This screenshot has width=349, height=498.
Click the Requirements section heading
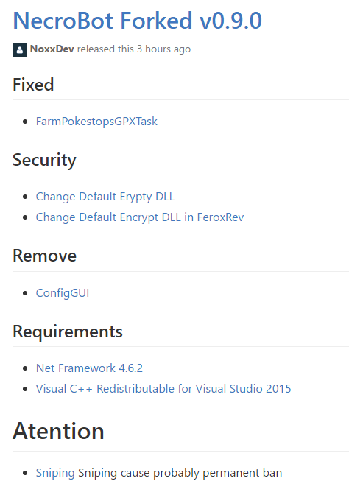[68, 332]
